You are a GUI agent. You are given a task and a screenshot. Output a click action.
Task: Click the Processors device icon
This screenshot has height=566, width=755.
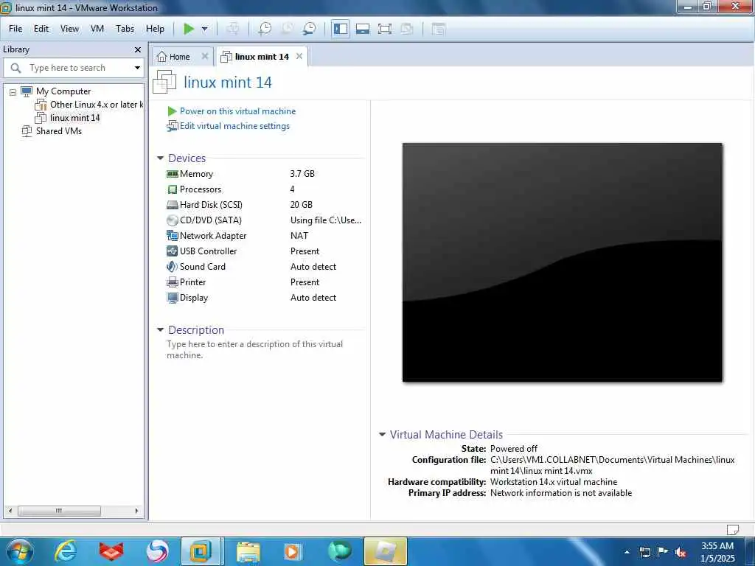(x=173, y=189)
